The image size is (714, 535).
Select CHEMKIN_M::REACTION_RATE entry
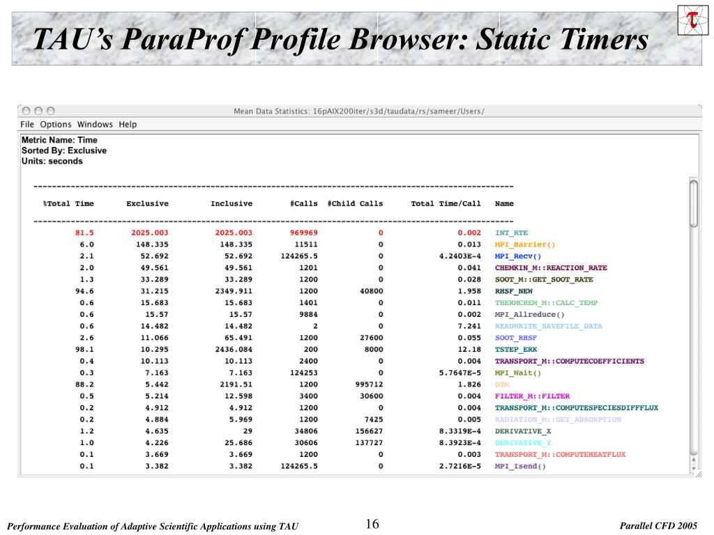[551, 268]
